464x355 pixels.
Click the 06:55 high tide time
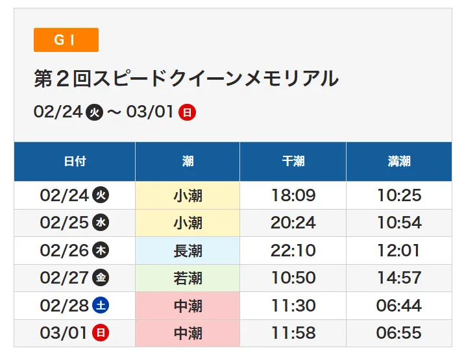click(x=399, y=333)
